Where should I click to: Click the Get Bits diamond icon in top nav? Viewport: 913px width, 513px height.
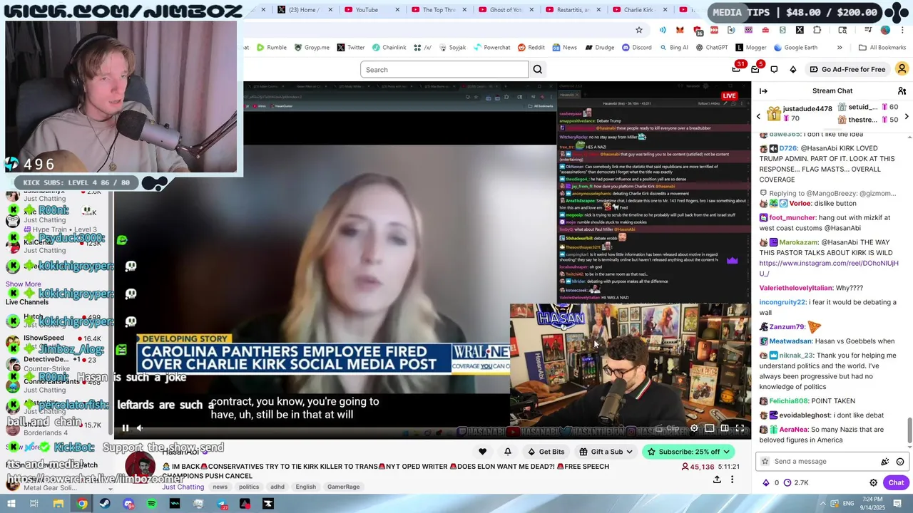(793, 69)
